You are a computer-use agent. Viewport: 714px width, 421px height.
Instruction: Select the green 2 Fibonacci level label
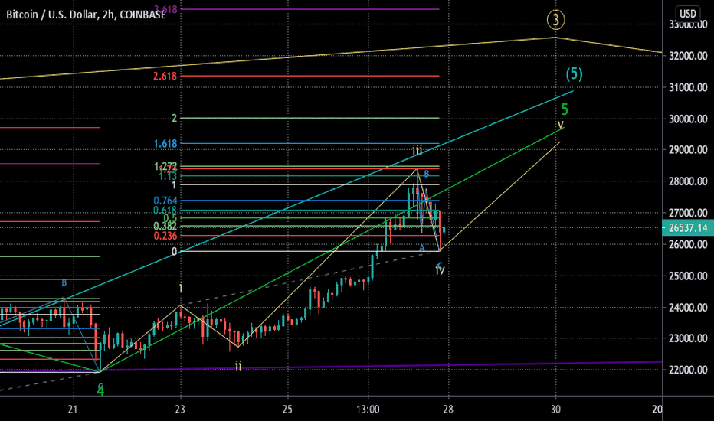pos(174,119)
